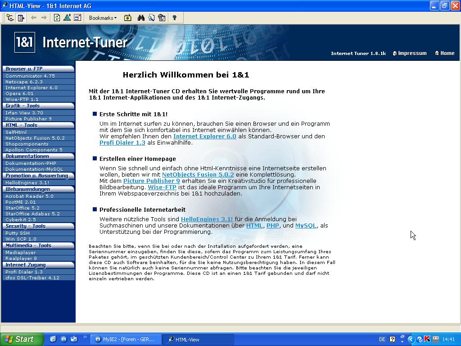Open NetObjects Fusion 5.0.2 sidebar entry
This screenshot has height=346, width=461.
(x=38, y=138)
